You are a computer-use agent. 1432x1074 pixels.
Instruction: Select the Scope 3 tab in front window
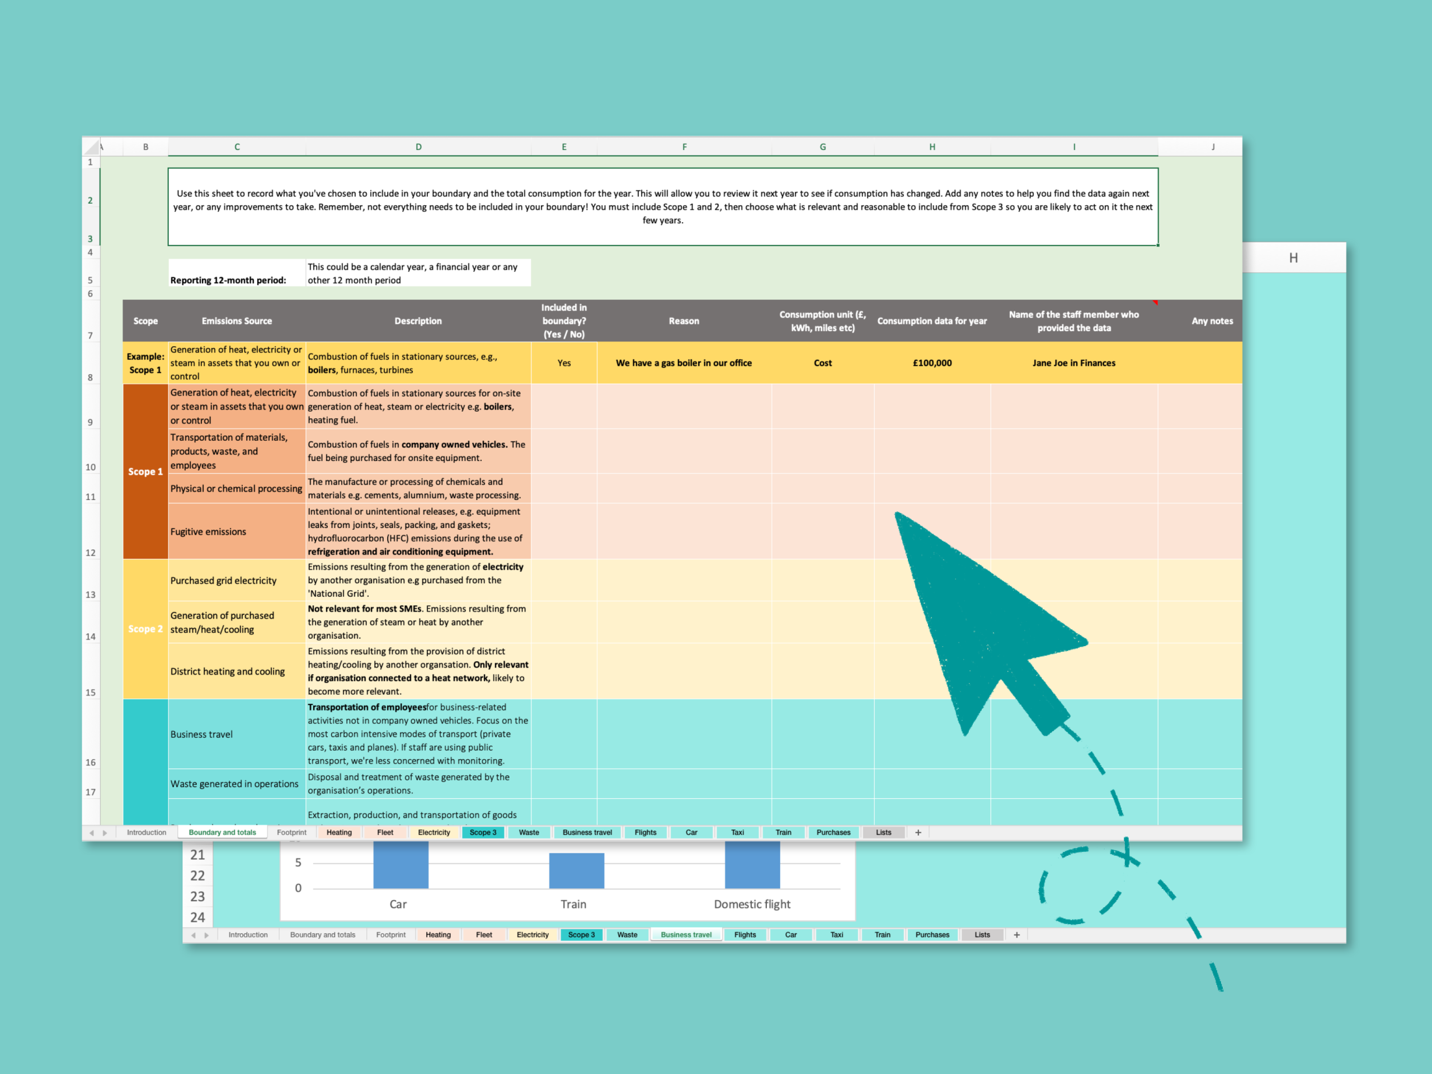(483, 832)
